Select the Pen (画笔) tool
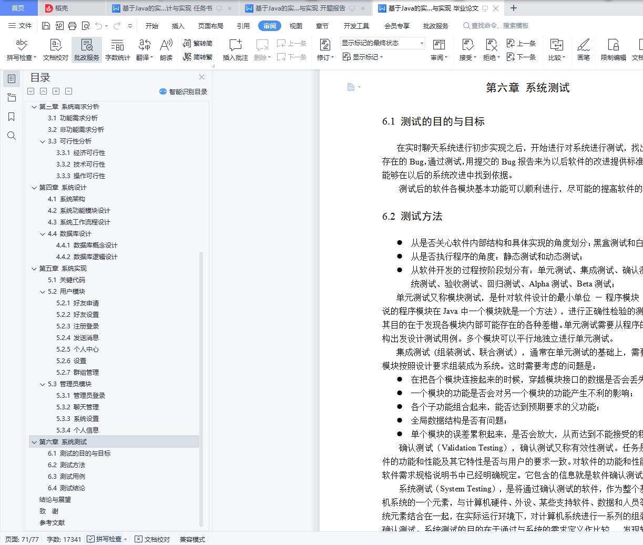 pos(584,50)
